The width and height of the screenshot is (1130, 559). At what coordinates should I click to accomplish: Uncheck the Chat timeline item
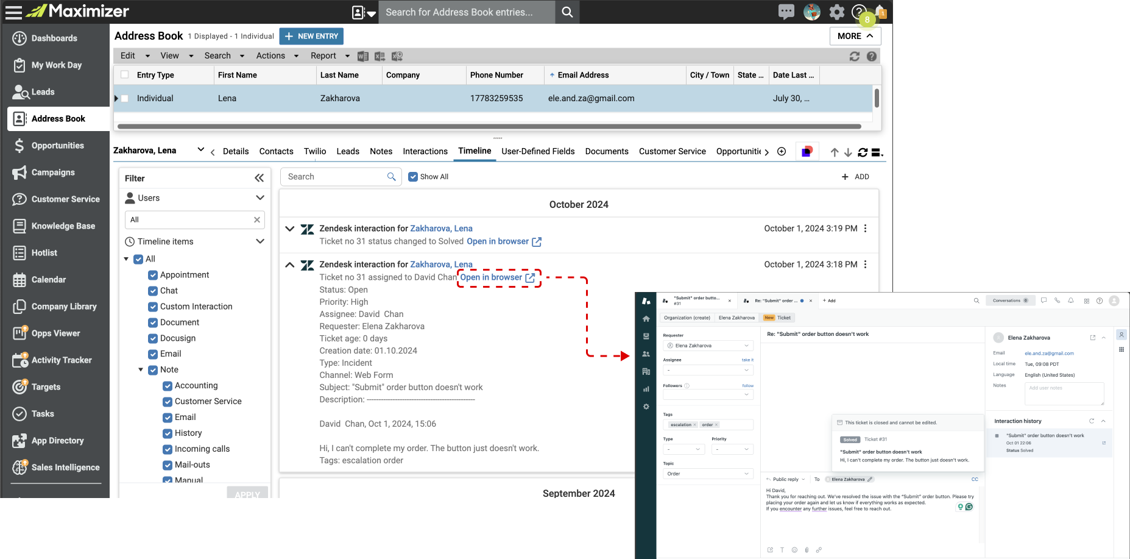point(153,291)
